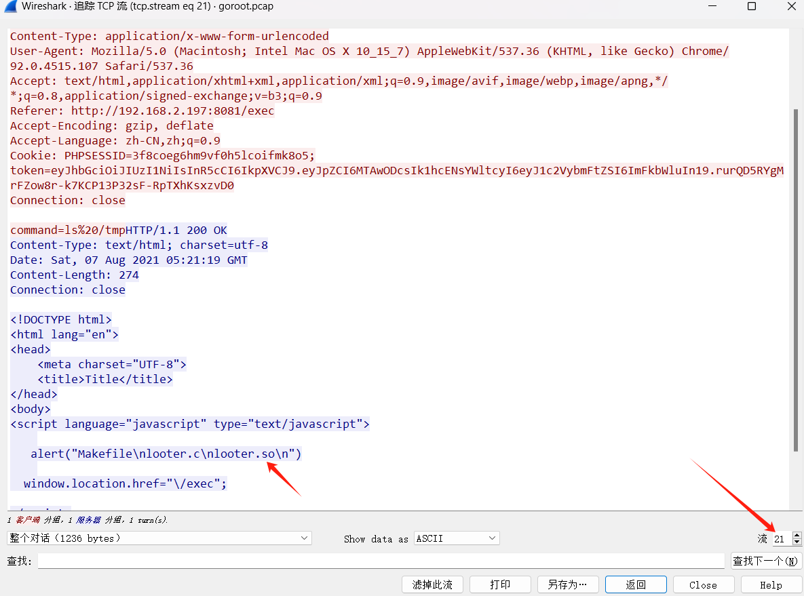The width and height of the screenshot is (804, 596).
Task: Click the Close button at bottom
Action: [704, 584]
